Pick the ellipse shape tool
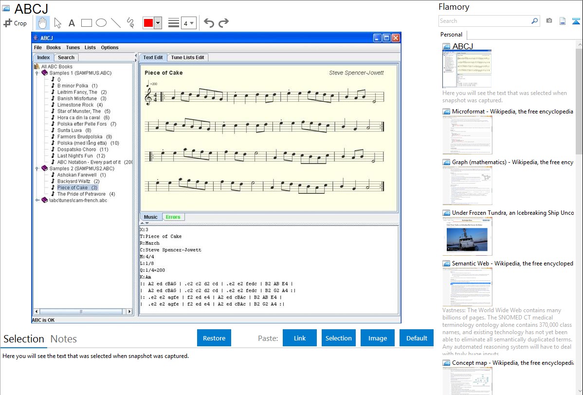This screenshot has width=583, height=395. point(101,23)
